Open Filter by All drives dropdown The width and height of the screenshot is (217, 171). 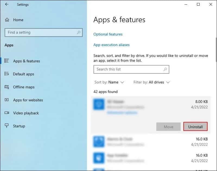click(x=152, y=82)
